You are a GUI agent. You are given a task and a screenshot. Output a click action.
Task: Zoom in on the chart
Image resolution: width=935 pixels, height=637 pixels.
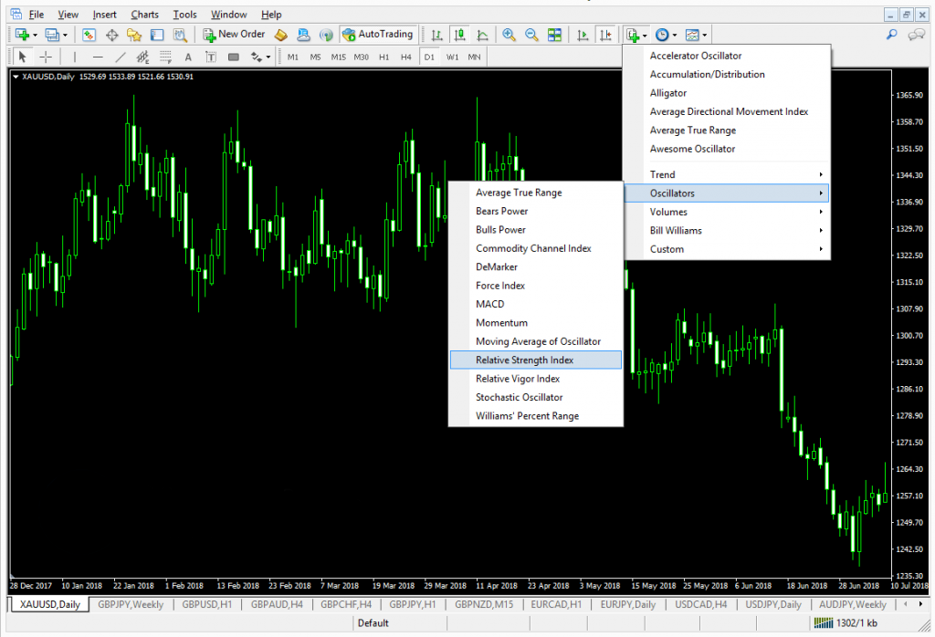(x=509, y=36)
